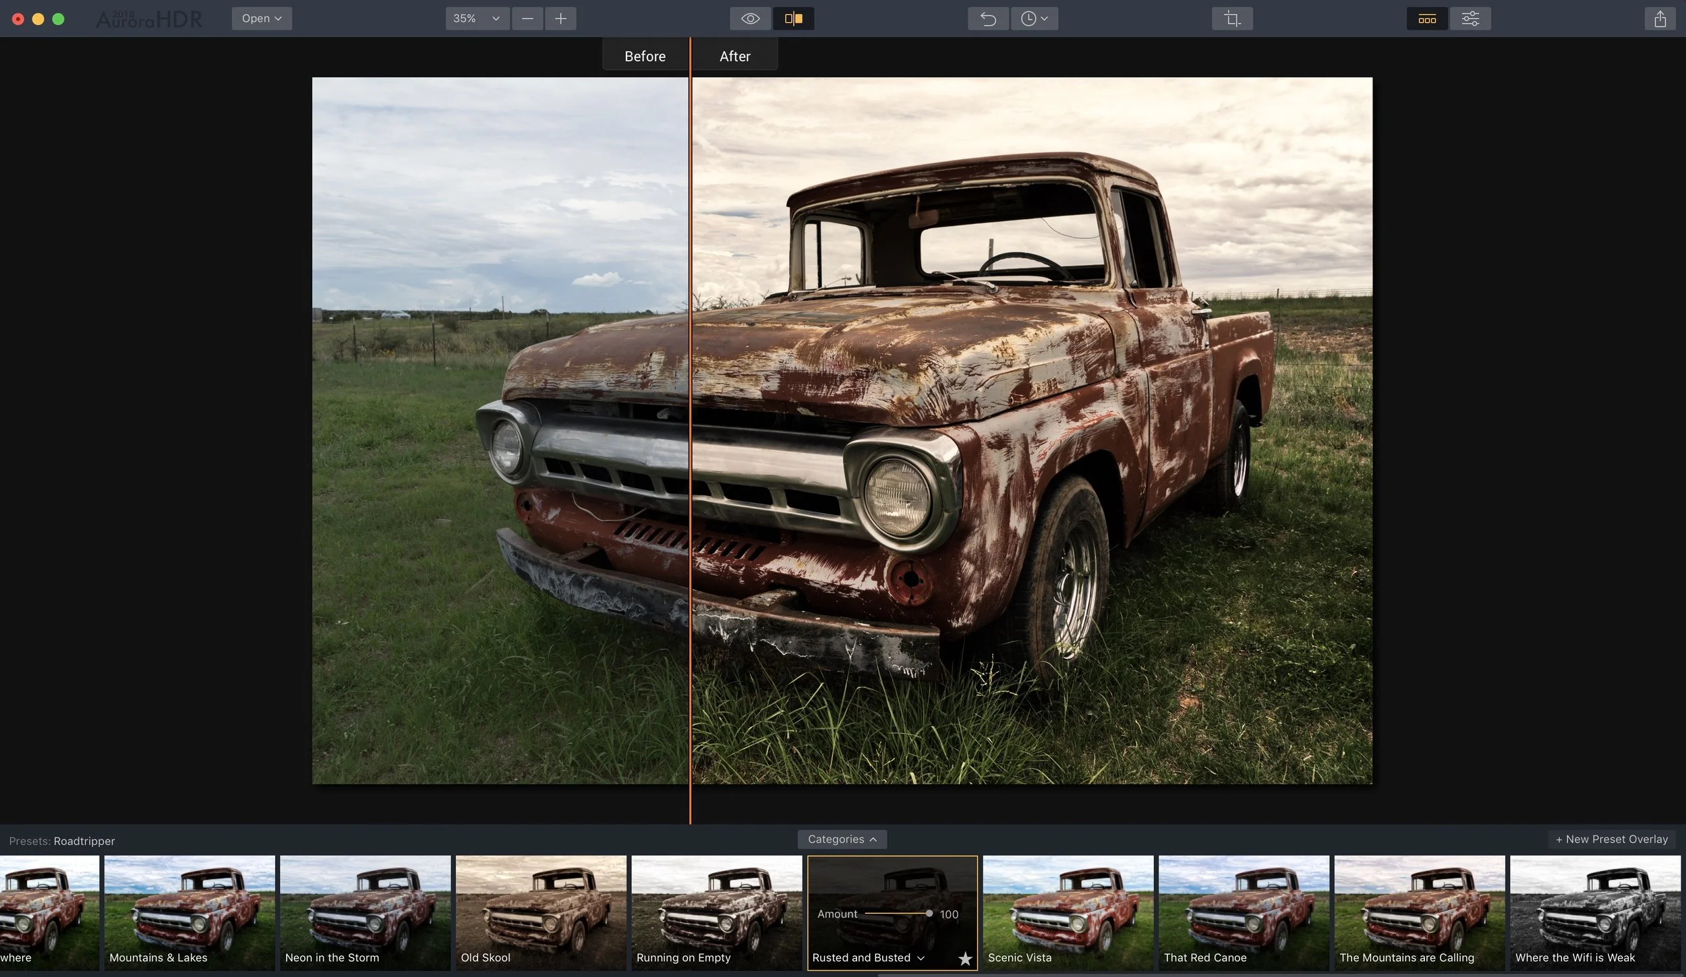1686x977 pixels.
Task: Open the 35% zoom level dropdown
Action: pyautogui.click(x=477, y=19)
